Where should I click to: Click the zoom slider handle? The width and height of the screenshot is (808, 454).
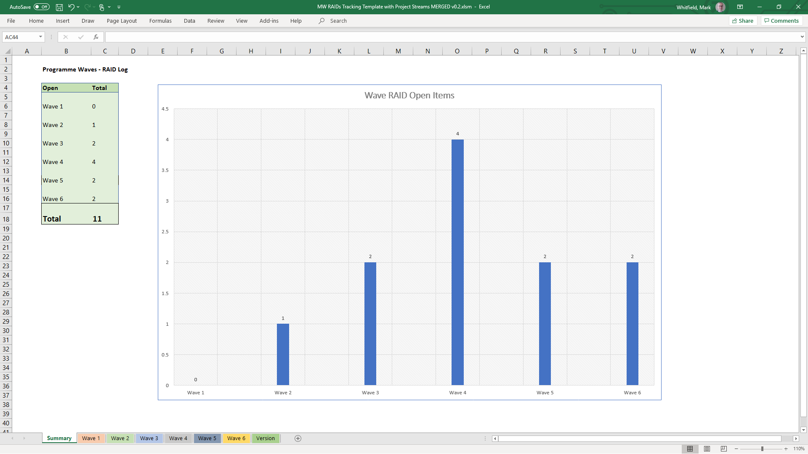click(762, 449)
